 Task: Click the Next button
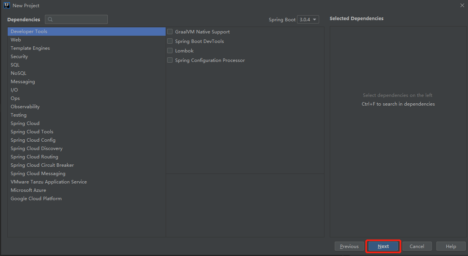[x=383, y=247]
